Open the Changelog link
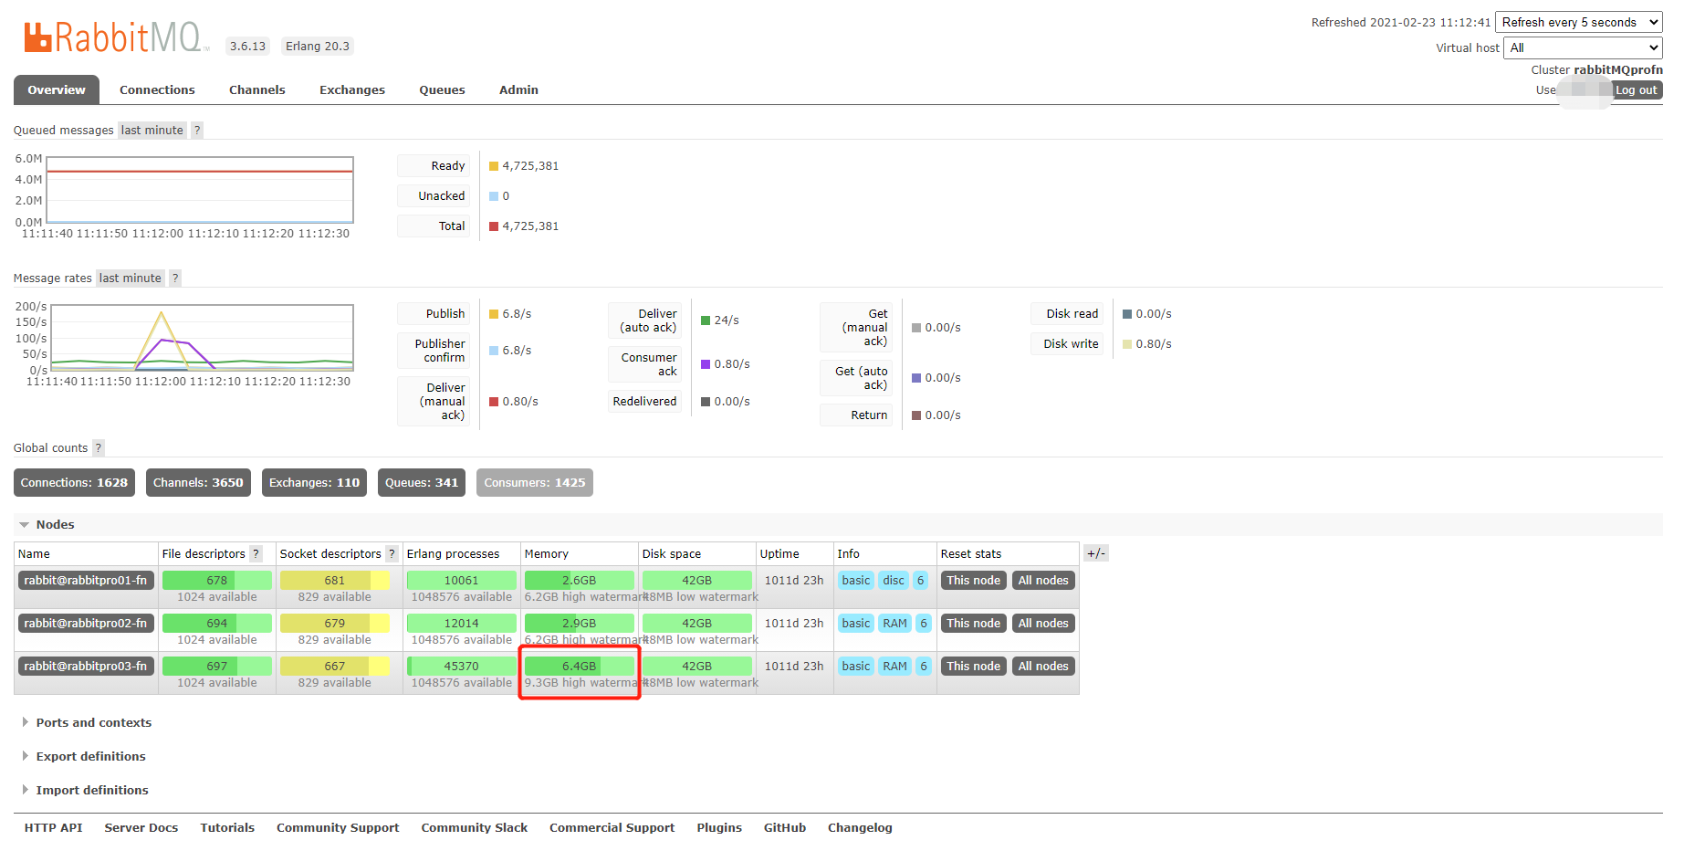This screenshot has height=851, width=1684. pyautogui.click(x=860, y=828)
